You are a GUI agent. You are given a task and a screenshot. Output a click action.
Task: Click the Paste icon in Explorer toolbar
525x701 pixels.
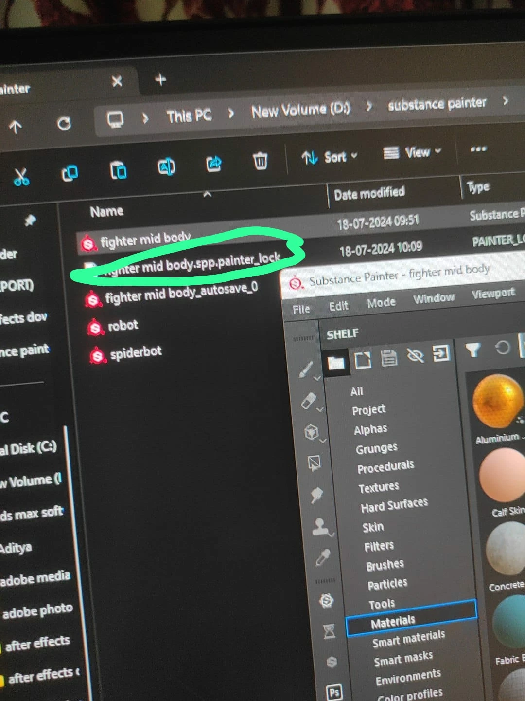[118, 170]
